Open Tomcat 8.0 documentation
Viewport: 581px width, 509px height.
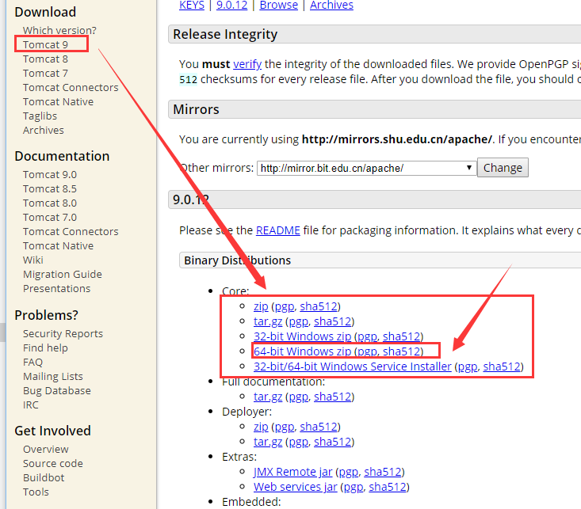(x=50, y=203)
